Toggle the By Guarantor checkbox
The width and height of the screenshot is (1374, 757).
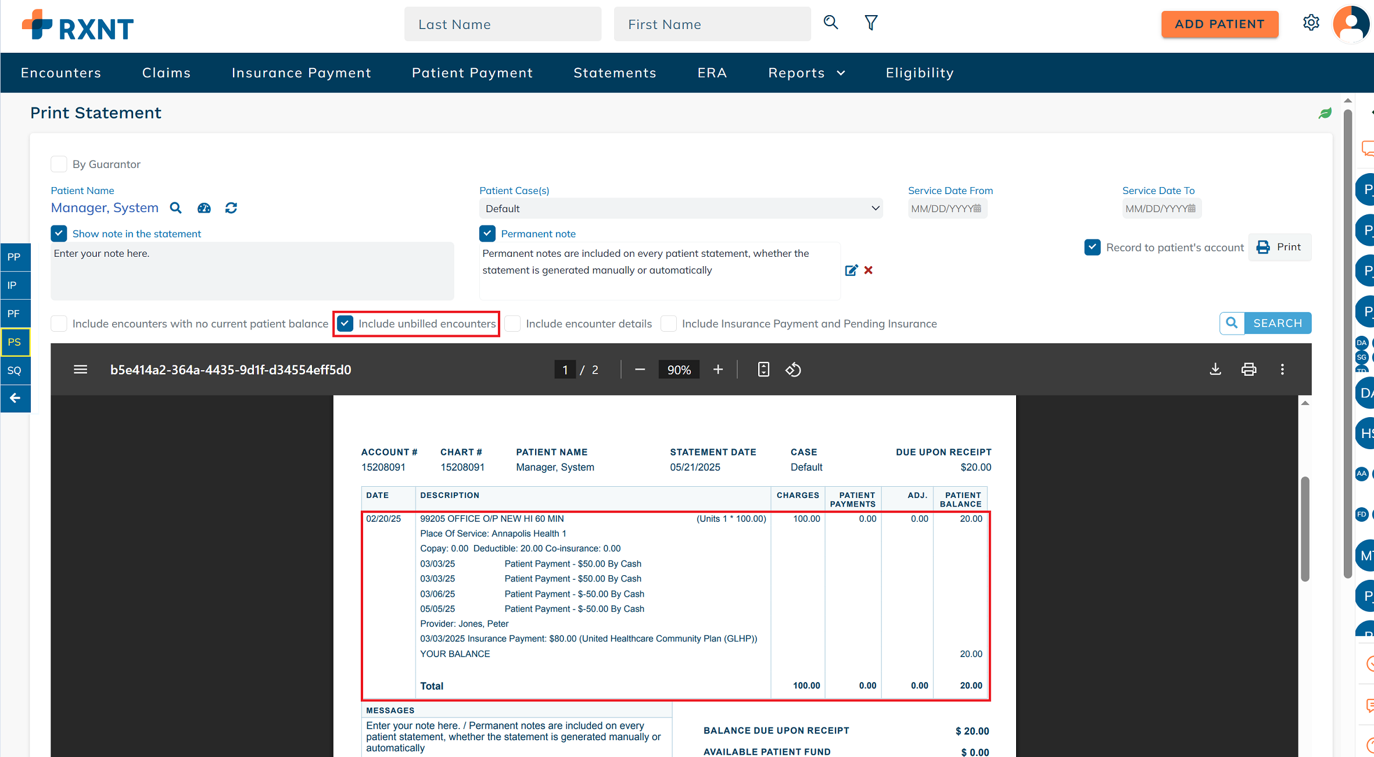coord(59,164)
